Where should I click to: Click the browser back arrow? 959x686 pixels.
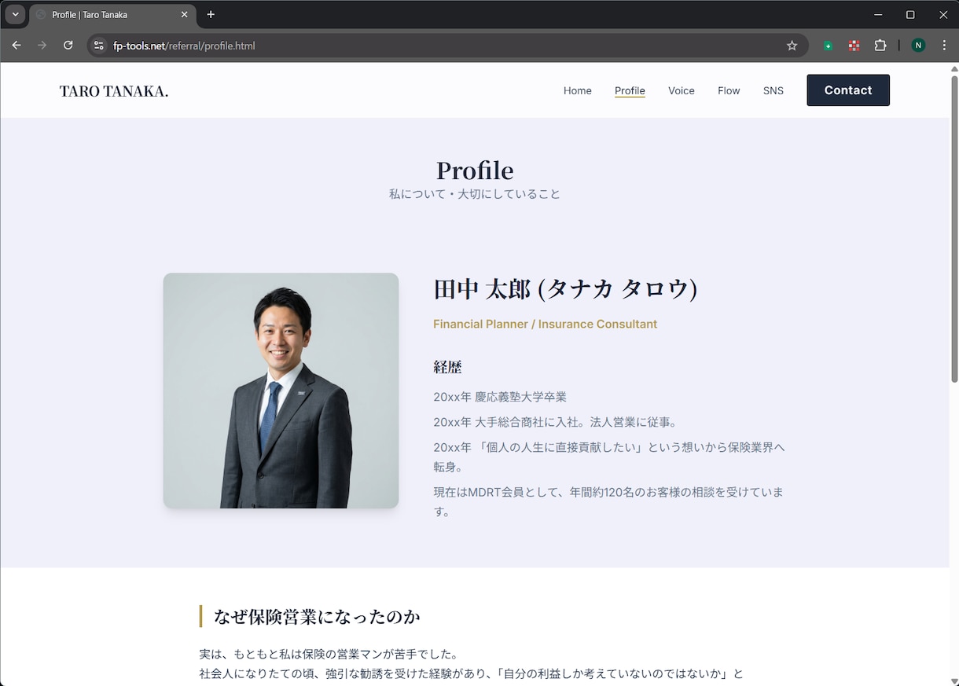[x=17, y=46]
